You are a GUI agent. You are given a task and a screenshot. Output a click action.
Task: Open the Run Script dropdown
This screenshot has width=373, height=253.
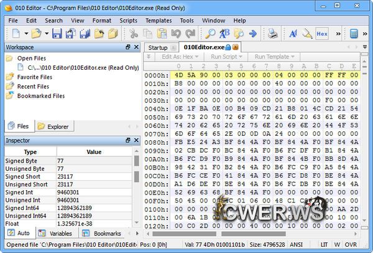(226, 57)
